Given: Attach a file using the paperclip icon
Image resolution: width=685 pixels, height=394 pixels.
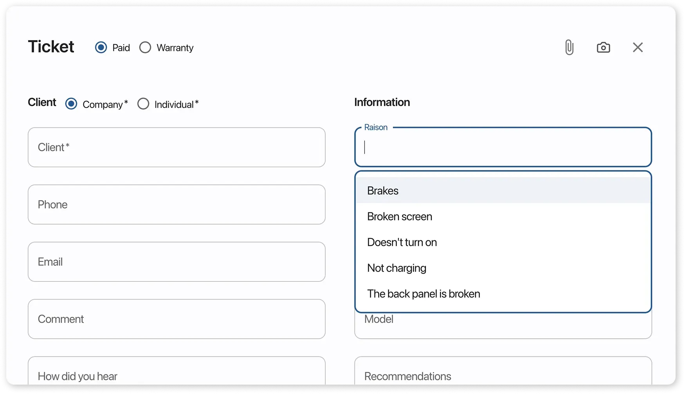Looking at the screenshot, I should tap(569, 47).
